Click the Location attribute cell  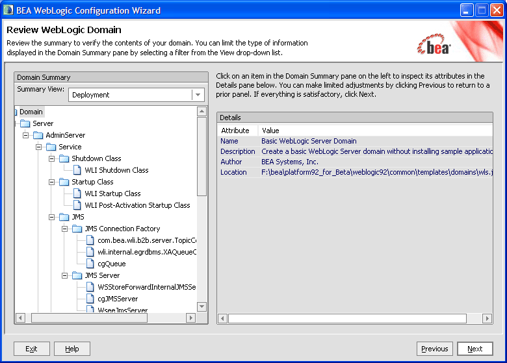pyautogui.click(x=238, y=172)
